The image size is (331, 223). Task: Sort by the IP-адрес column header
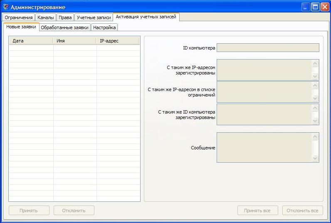pyautogui.click(x=118, y=41)
